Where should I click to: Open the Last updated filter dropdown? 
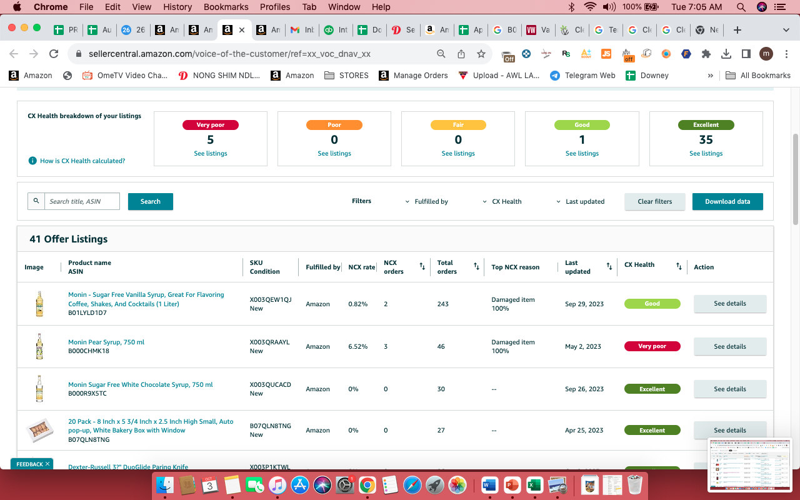(x=581, y=201)
